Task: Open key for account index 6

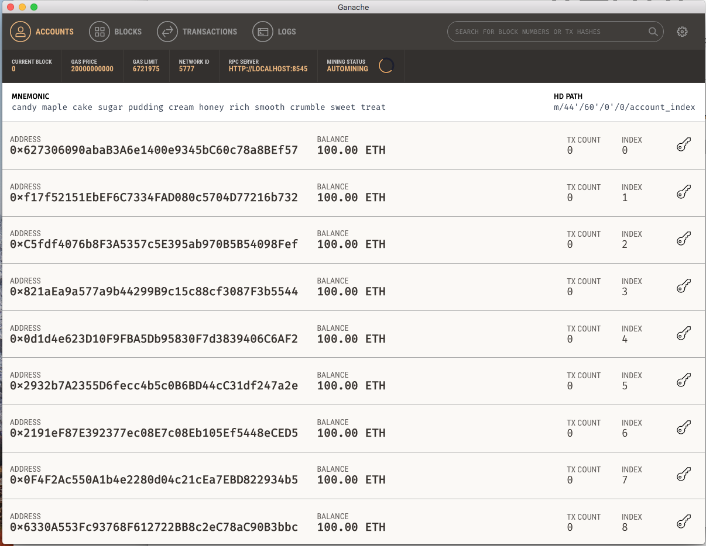Action: coord(683,428)
